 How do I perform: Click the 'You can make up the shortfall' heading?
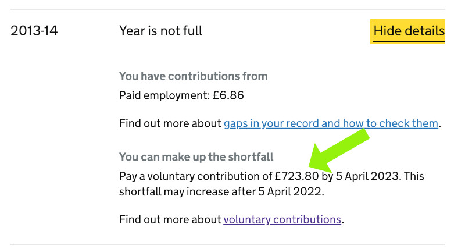(196, 157)
